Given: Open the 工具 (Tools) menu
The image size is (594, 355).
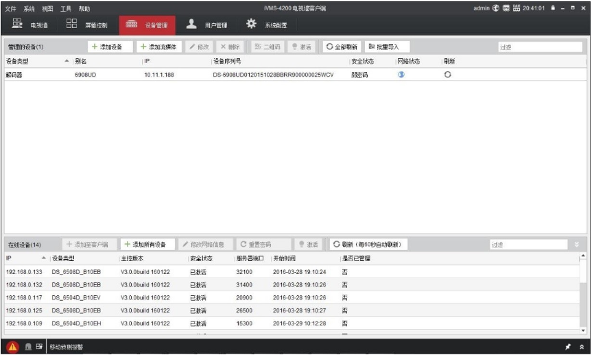Looking at the screenshot, I should coord(66,8).
